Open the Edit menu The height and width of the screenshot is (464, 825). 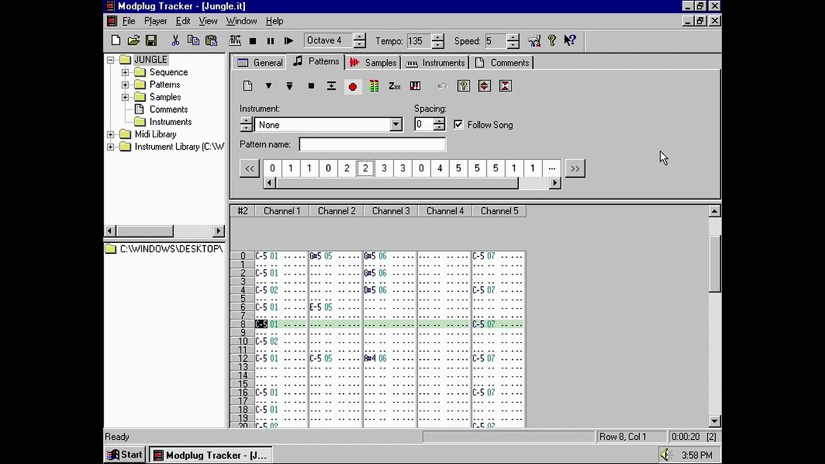point(183,21)
